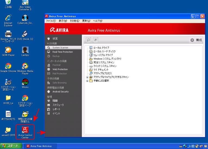Select Bonjour プリンター ウィザード desktop icon
Image resolution: width=208 pixels, height=149 pixels.
[8, 37]
